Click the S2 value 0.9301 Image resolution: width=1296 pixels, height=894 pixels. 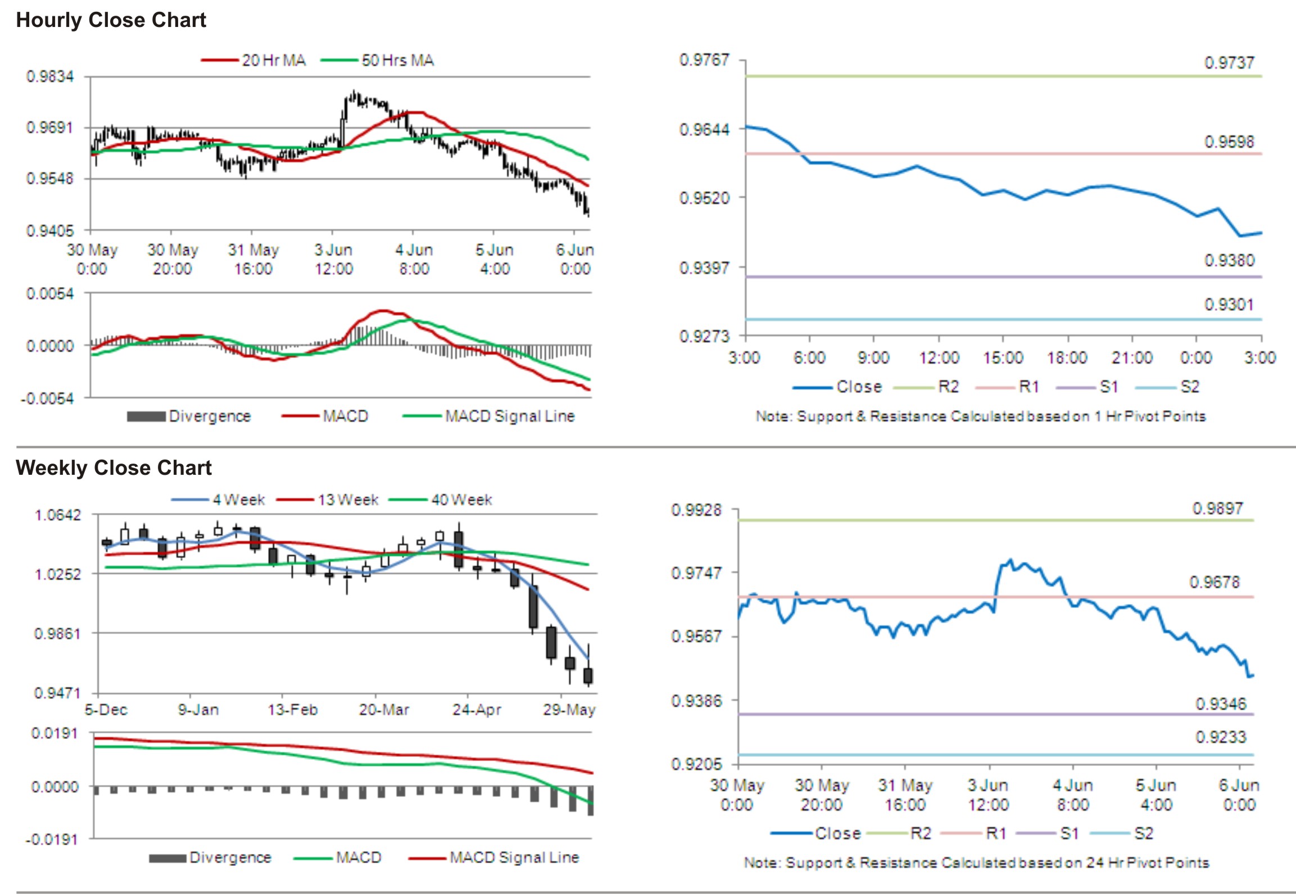coord(1229,305)
